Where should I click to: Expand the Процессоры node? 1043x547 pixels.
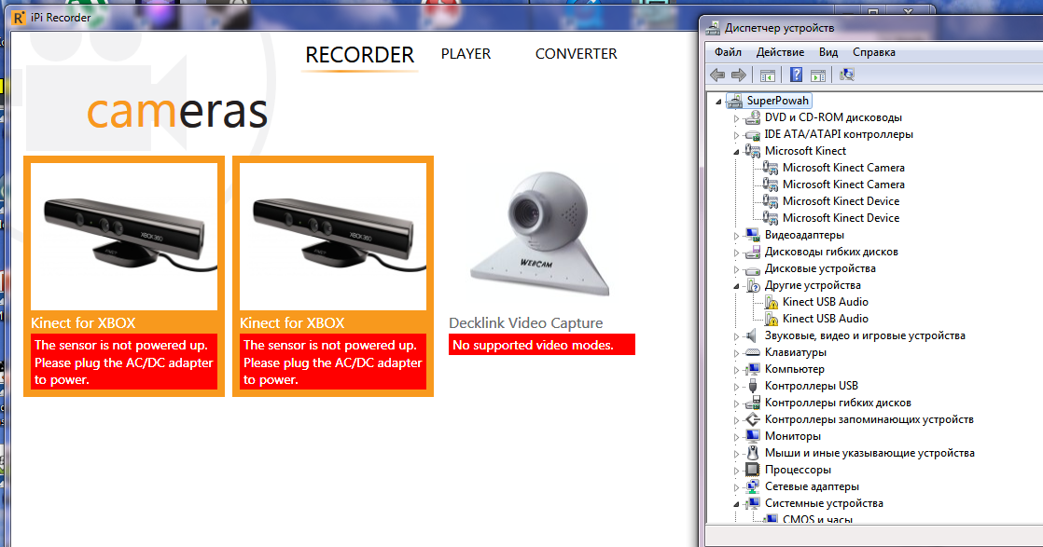(x=736, y=471)
